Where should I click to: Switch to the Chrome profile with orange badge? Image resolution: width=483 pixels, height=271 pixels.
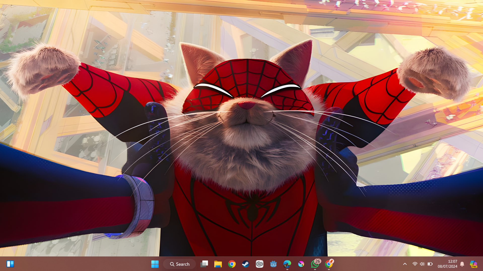329,264
